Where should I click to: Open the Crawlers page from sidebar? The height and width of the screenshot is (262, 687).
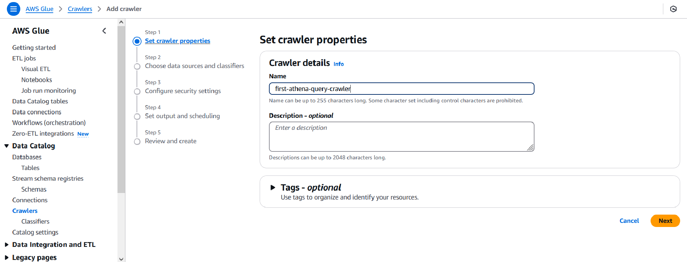[x=24, y=210]
